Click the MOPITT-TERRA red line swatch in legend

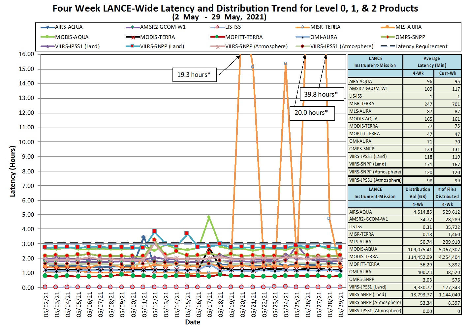218,37
